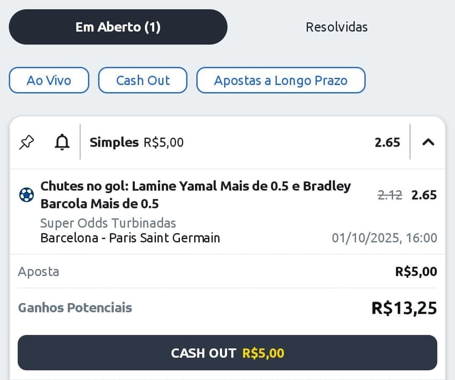The height and width of the screenshot is (380, 455).
Task: Open match Barcelona - Paris Saint Germain
Action: point(130,238)
